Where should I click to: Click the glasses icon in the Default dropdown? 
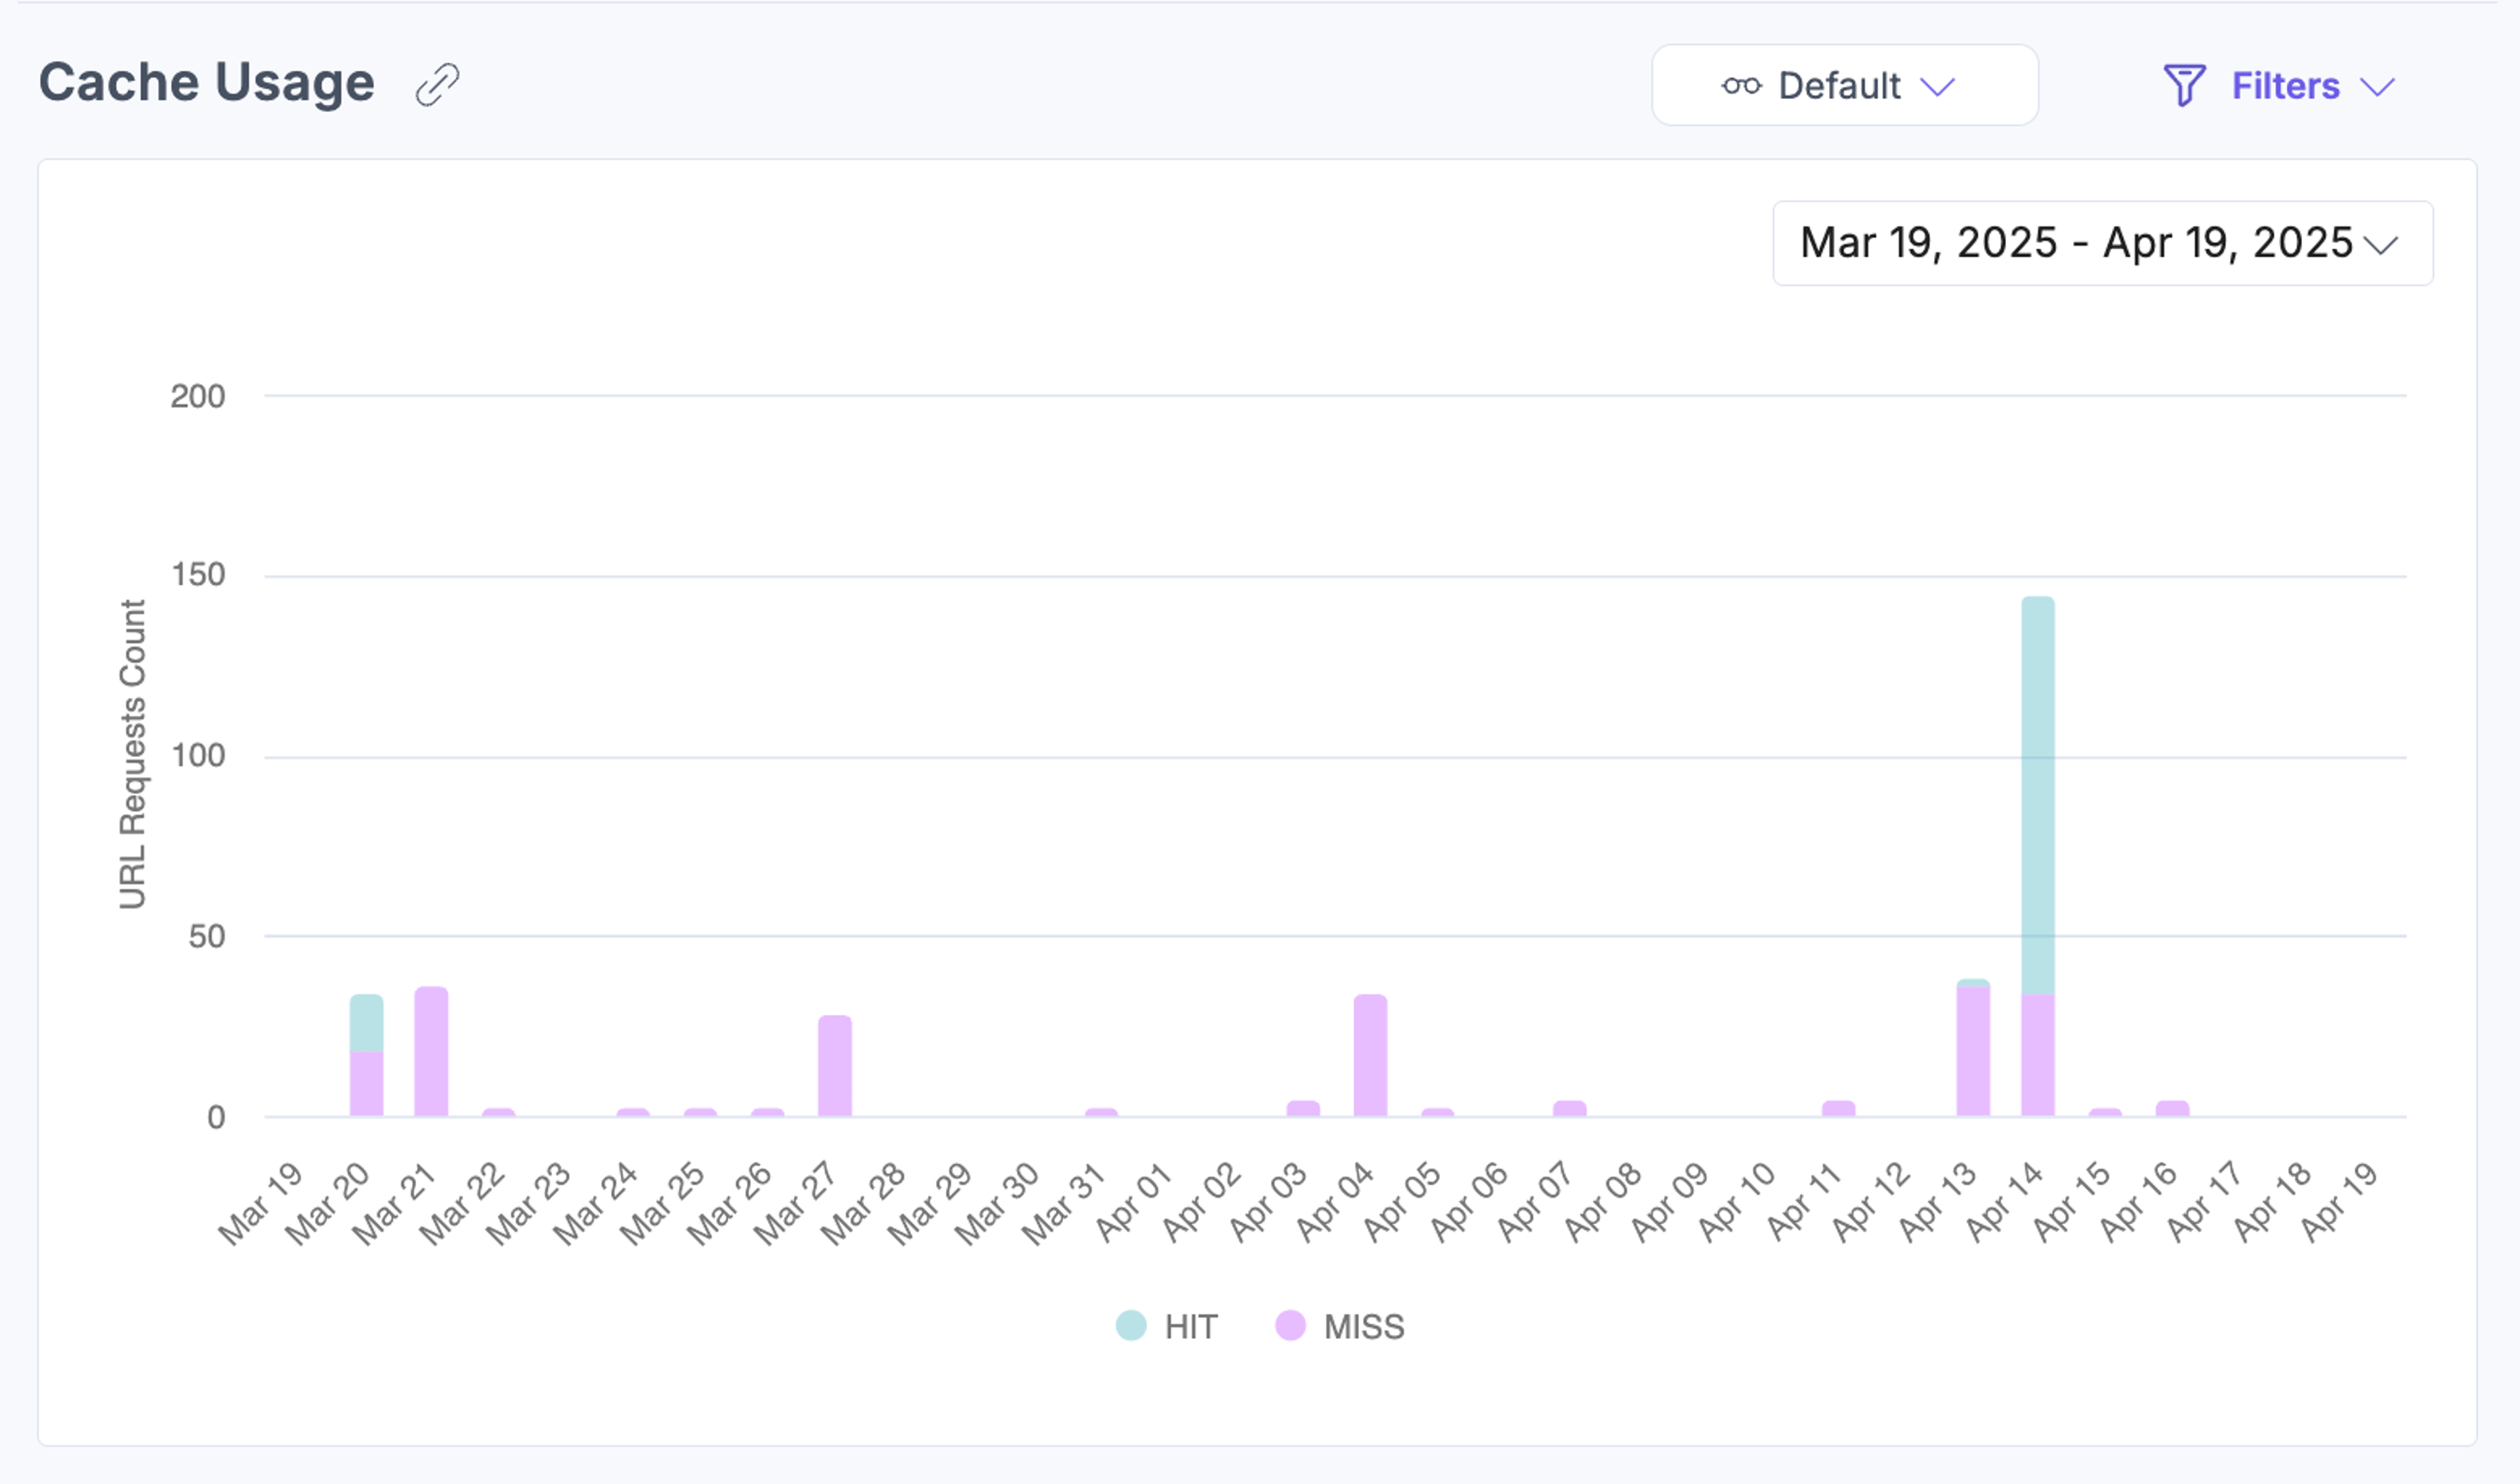point(1741,86)
